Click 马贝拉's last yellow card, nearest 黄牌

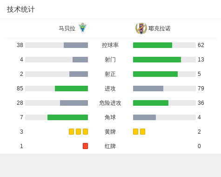point(85,132)
